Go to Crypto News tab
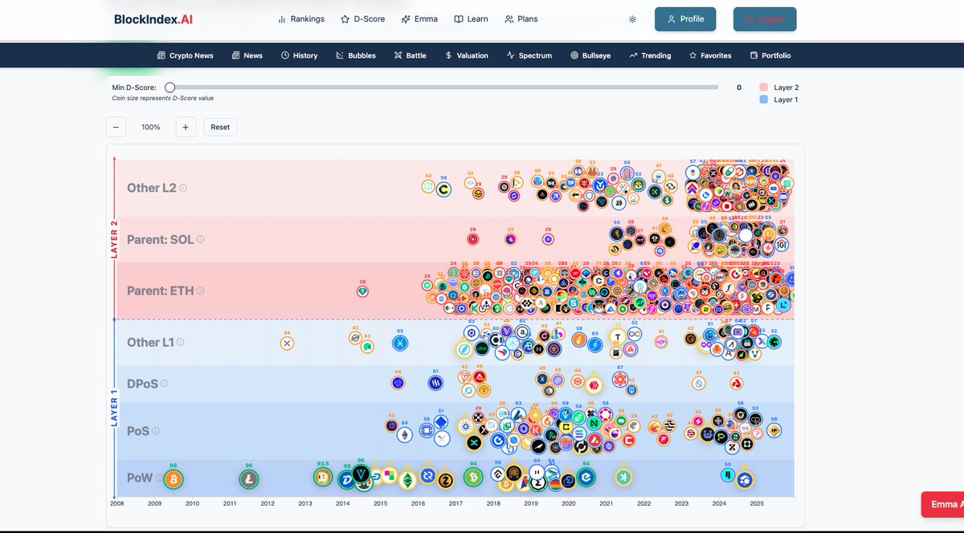 pyautogui.click(x=185, y=55)
